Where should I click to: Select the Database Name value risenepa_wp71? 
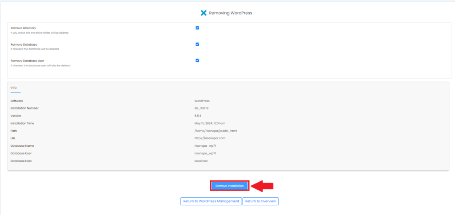click(205, 146)
